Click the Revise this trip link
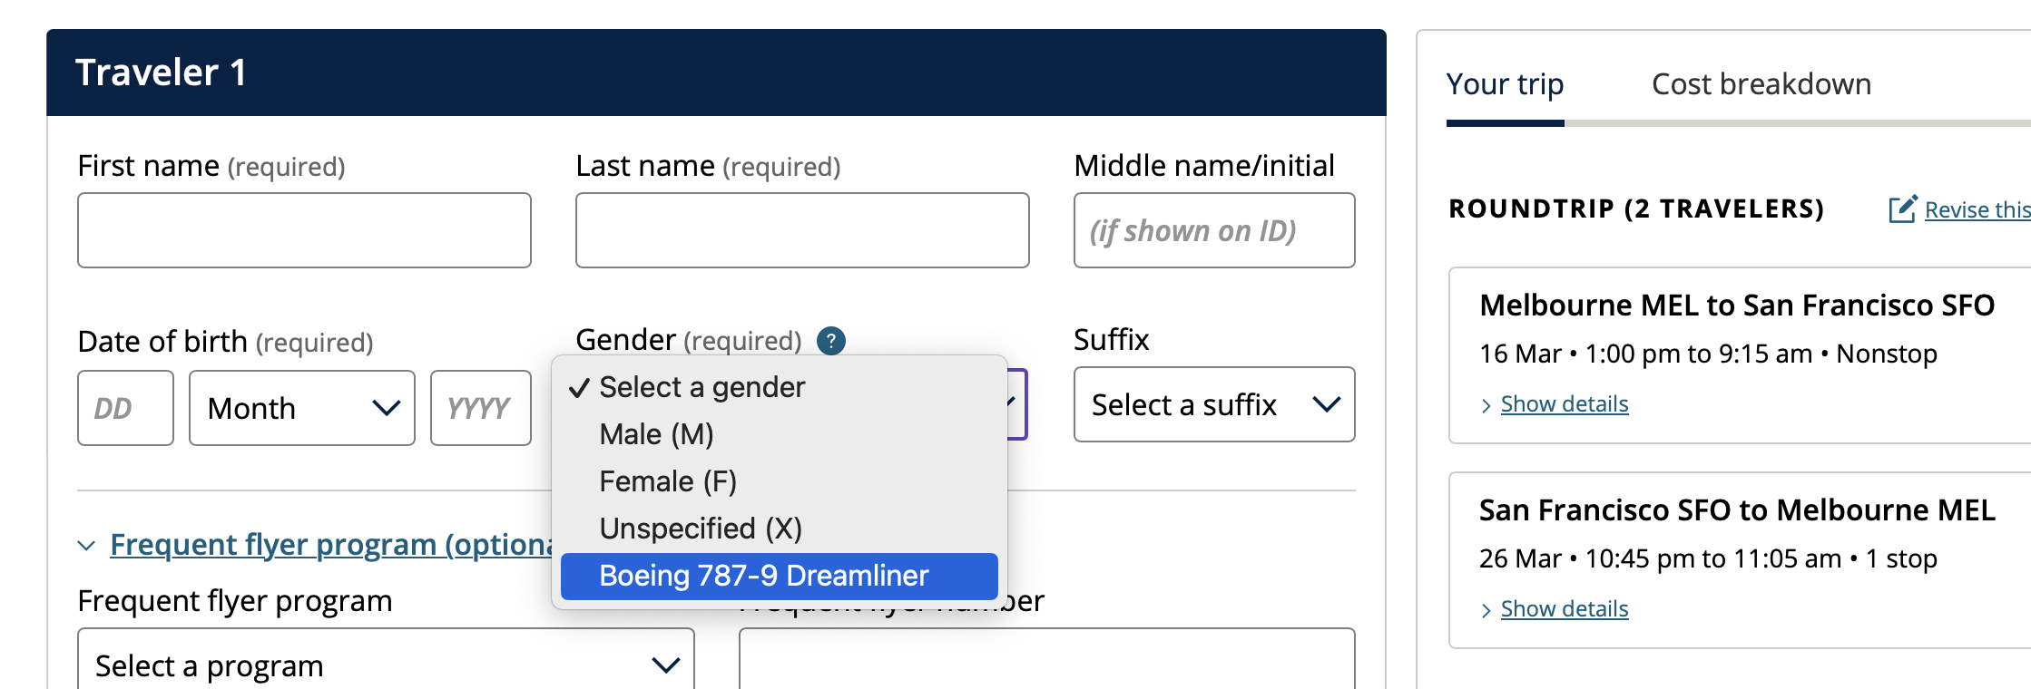Image resolution: width=2031 pixels, height=689 pixels. coord(1977,209)
